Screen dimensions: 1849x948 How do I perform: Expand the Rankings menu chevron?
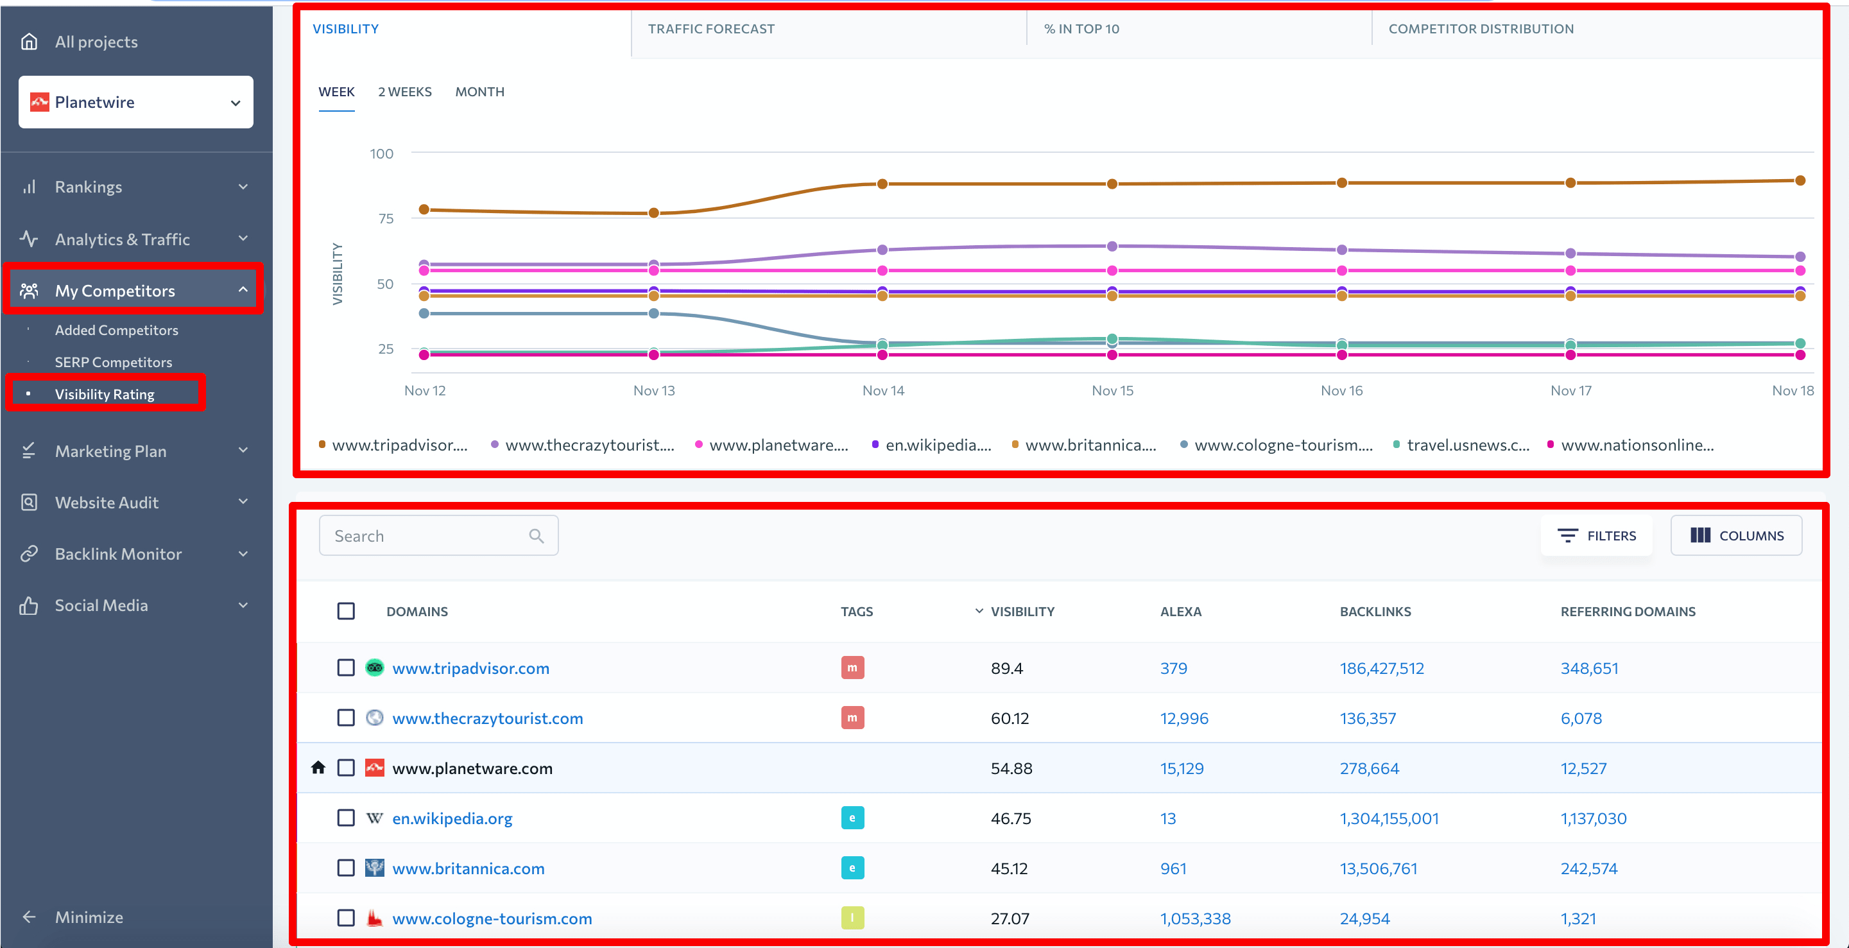[x=243, y=187]
